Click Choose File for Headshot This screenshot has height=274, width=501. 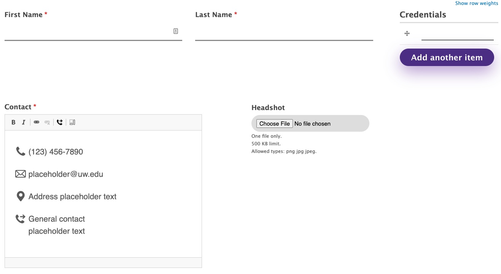[275, 124]
